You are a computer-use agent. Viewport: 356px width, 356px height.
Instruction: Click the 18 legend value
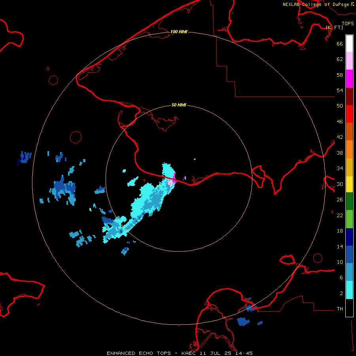click(x=340, y=231)
